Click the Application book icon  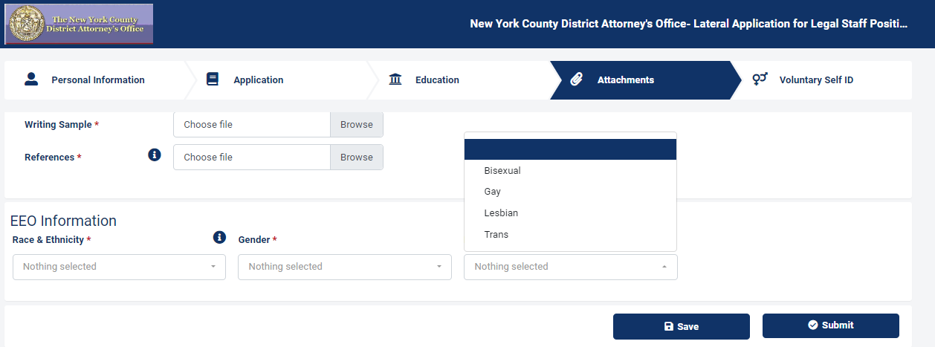213,80
